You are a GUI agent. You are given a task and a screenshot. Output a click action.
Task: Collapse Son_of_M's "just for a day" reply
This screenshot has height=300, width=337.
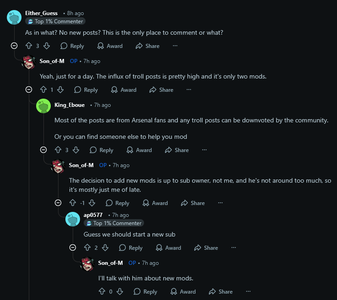pyautogui.click(x=29, y=90)
